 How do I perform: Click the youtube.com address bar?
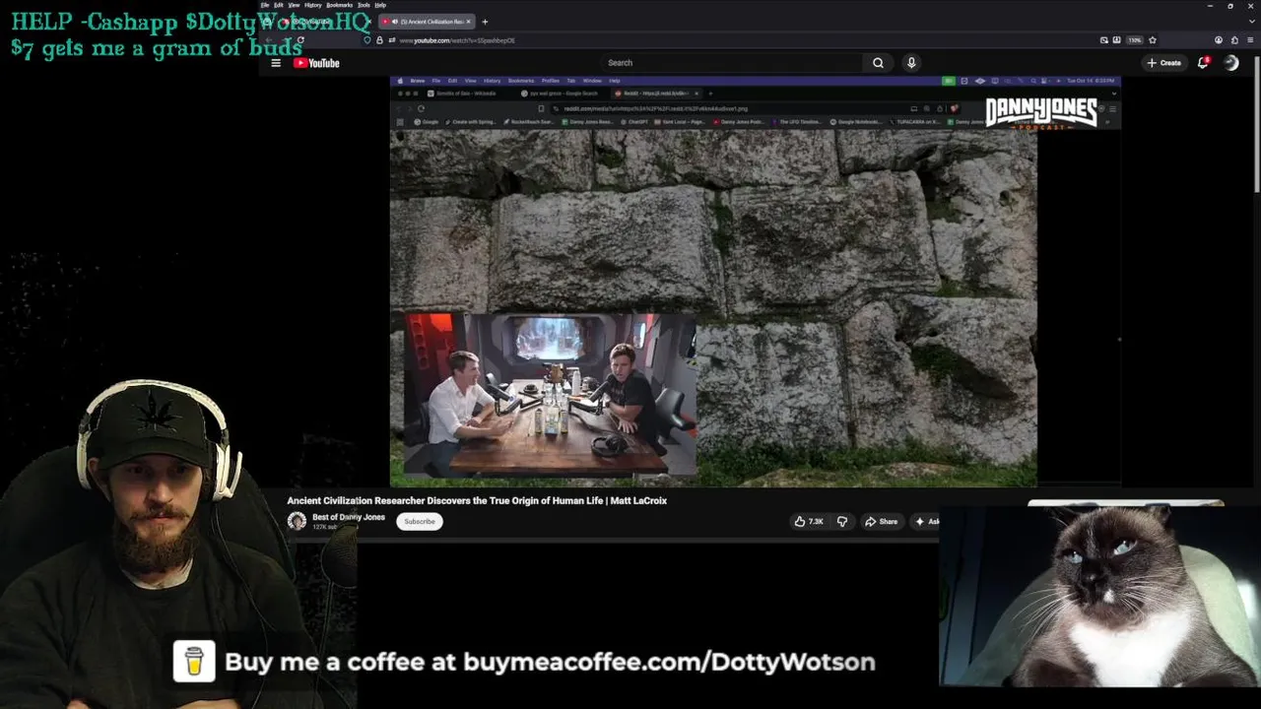coord(729,40)
